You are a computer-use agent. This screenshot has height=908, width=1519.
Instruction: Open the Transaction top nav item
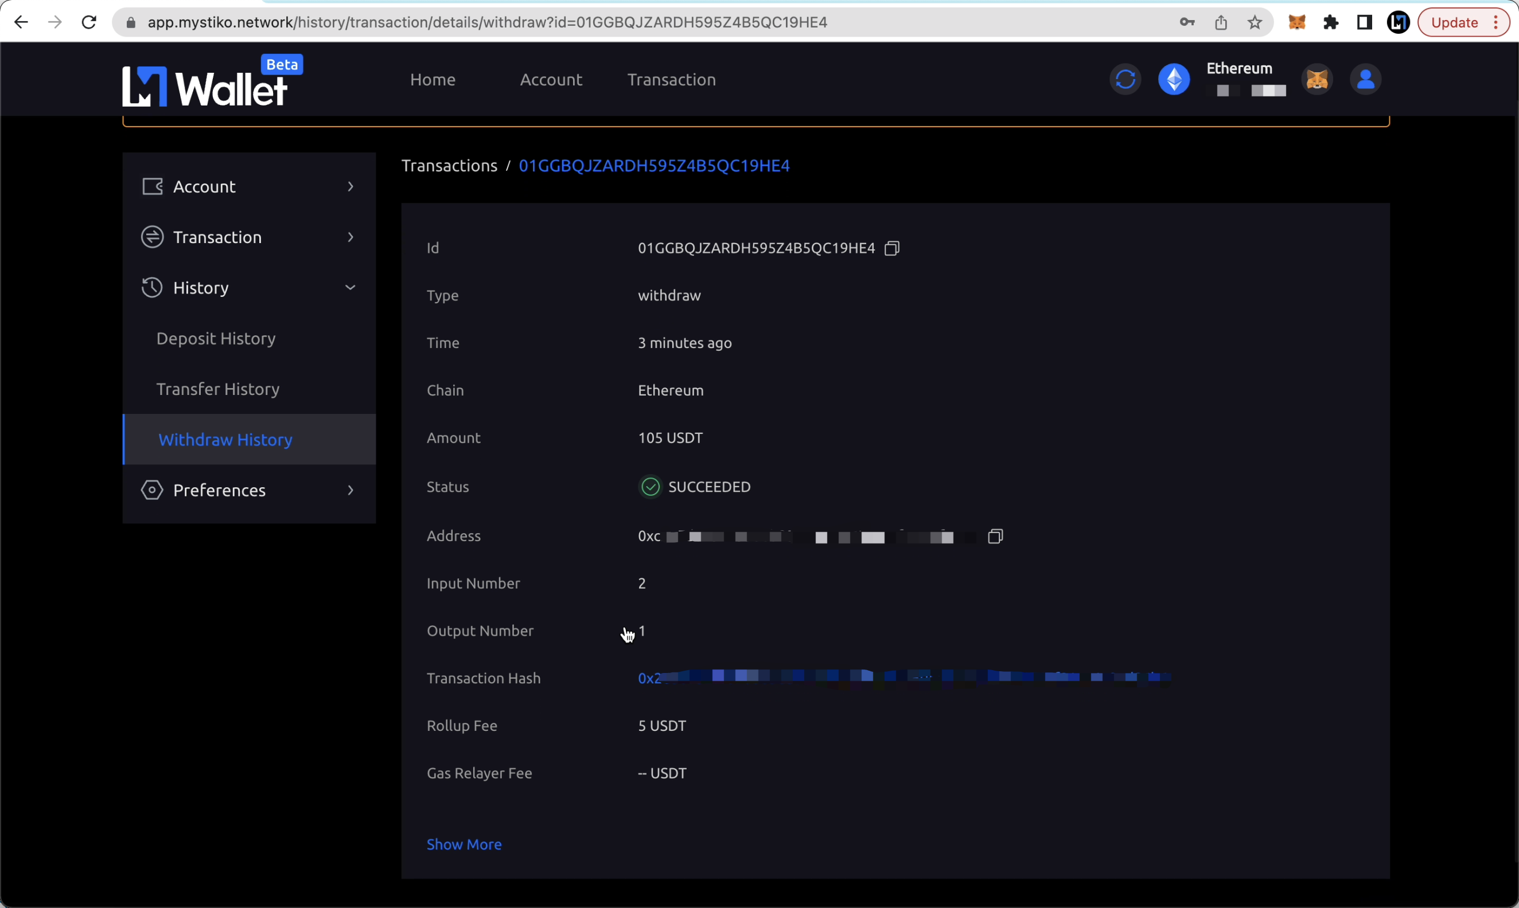pos(671,80)
